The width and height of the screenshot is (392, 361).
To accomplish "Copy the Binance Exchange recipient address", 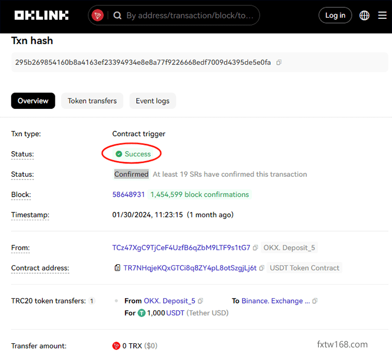I will (315, 301).
